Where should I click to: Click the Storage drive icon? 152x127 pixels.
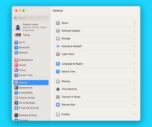pyautogui.click(x=58, y=39)
